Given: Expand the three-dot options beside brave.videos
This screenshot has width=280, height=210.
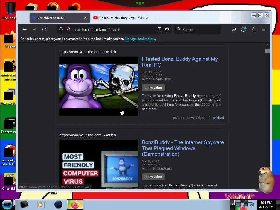Looking at the screenshot, I should 209,118.
